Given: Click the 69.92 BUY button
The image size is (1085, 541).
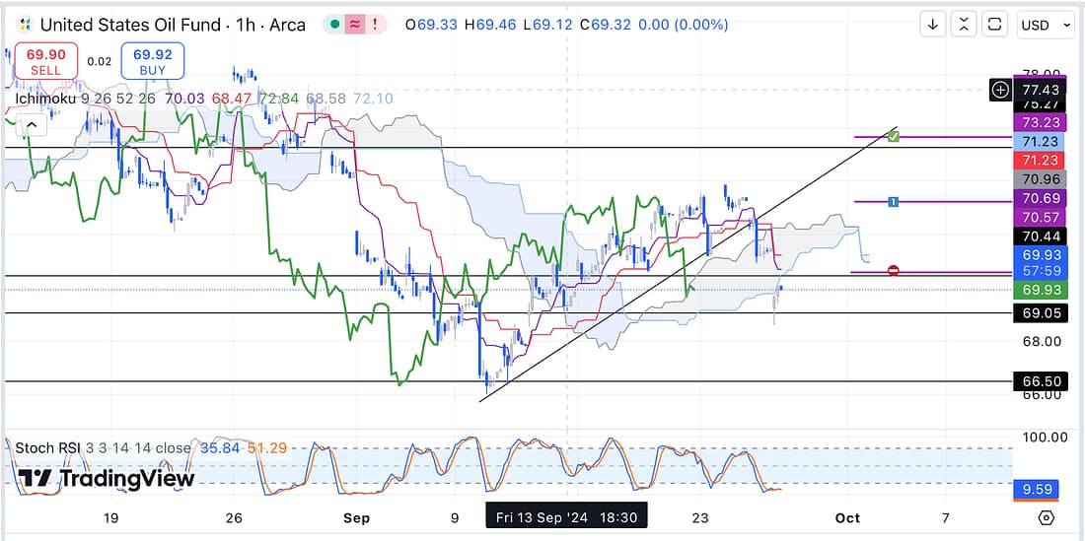Looking at the screenshot, I should (x=152, y=61).
